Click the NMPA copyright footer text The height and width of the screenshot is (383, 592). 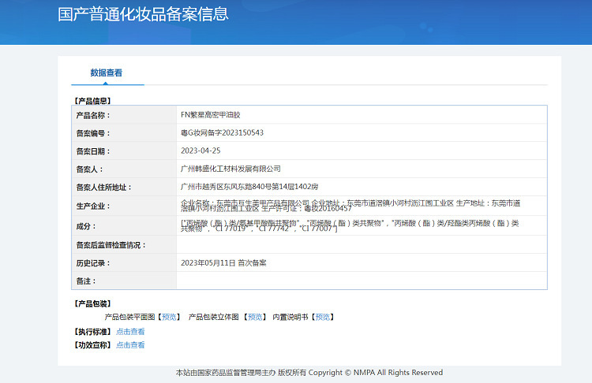309,373
